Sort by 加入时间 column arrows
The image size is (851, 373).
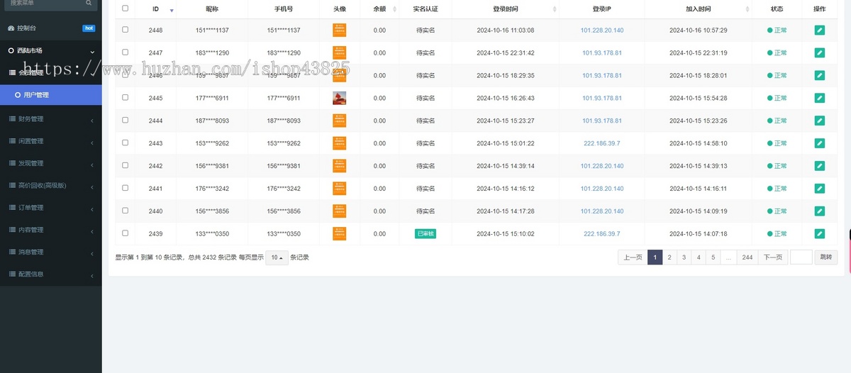747,9
